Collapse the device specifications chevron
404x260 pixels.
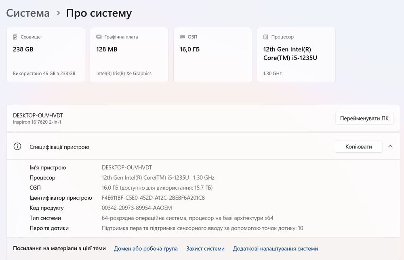(390, 146)
